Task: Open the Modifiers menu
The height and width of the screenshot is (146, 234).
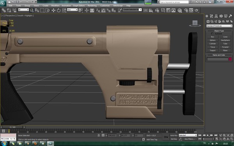Action: click(x=55, y=6)
